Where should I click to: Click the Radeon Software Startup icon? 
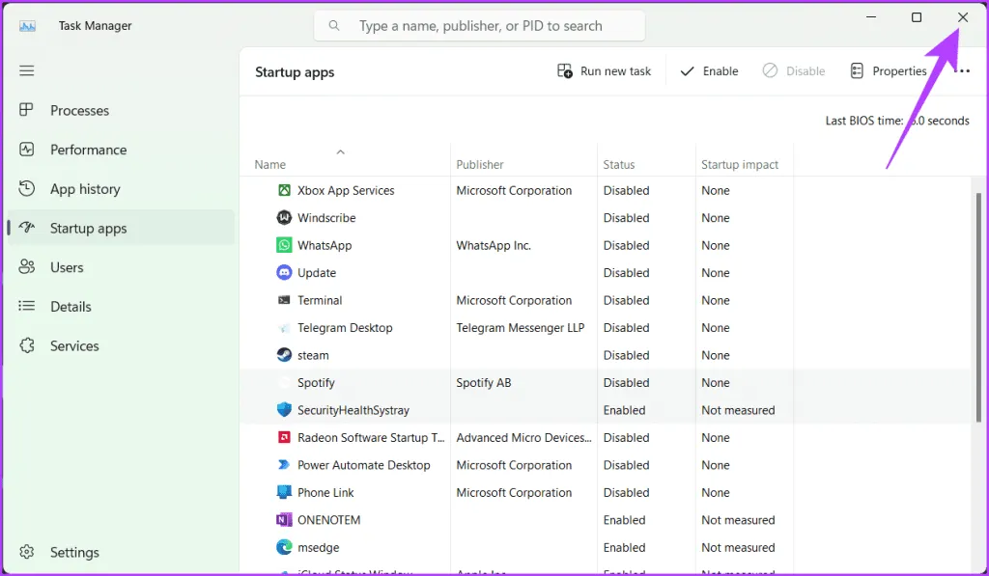(284, 437)
